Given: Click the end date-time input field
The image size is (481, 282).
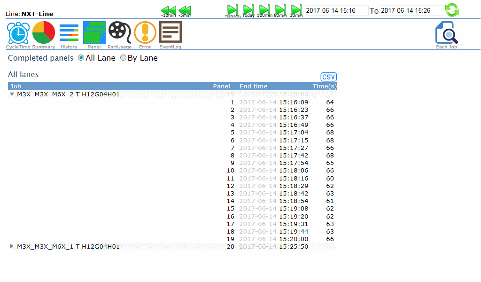Looking at the screenshot, I should [411, 10].
